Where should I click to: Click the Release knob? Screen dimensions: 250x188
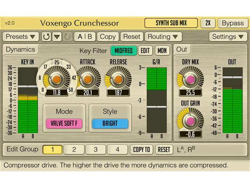(118, 79)
